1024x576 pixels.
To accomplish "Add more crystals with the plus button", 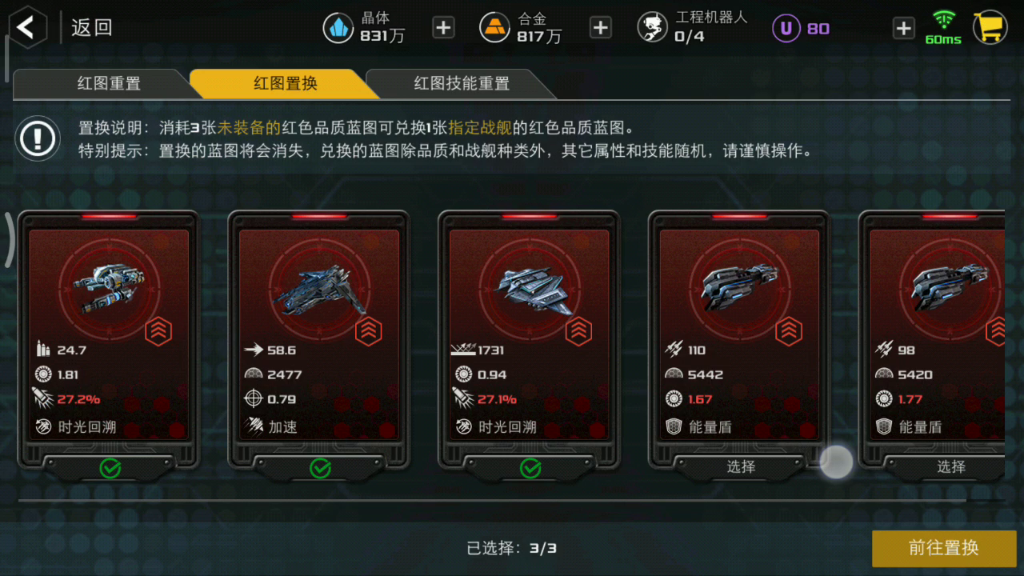I will tap(443, 28).
